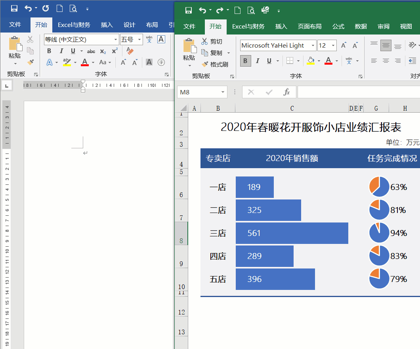The height and width of the screenshot is (349, 420).
Task: Switch to the 页面布局 tab in Excel
Action: (x=309, y=27)
